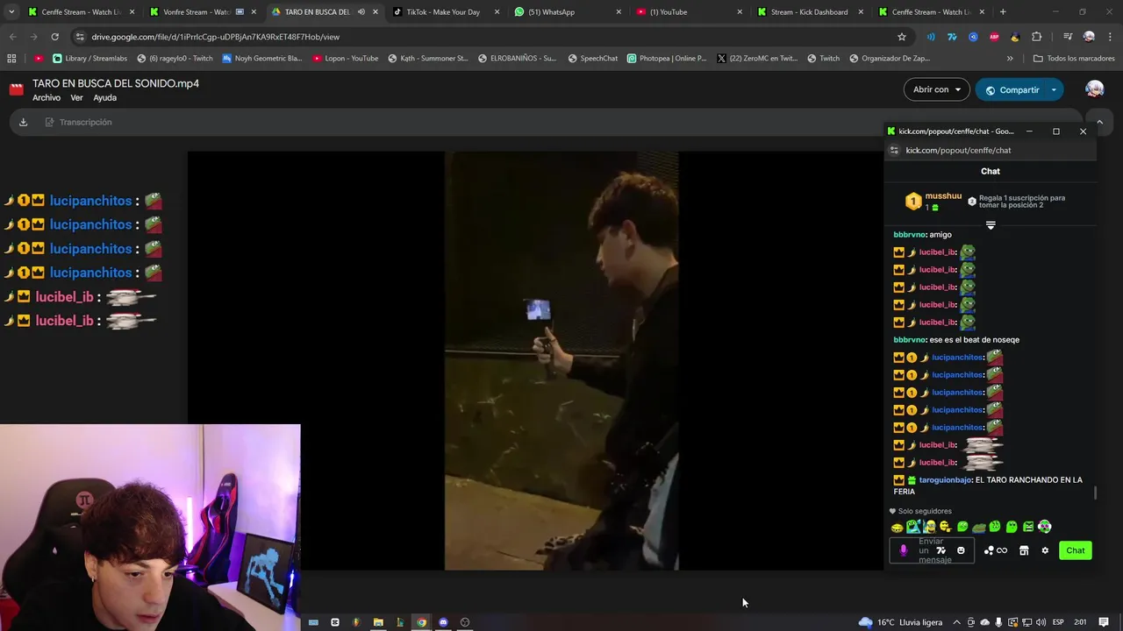
Task: Open File Explorer from taskbar
Action: pos(378,622)
